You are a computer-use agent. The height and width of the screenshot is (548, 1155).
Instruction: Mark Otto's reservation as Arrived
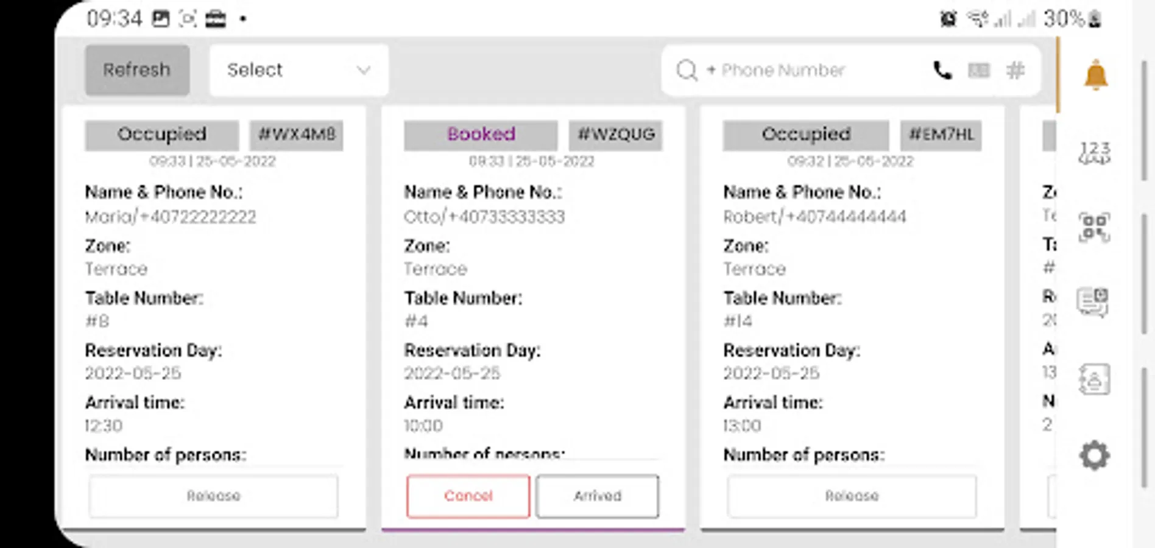(x=597, y=496)
